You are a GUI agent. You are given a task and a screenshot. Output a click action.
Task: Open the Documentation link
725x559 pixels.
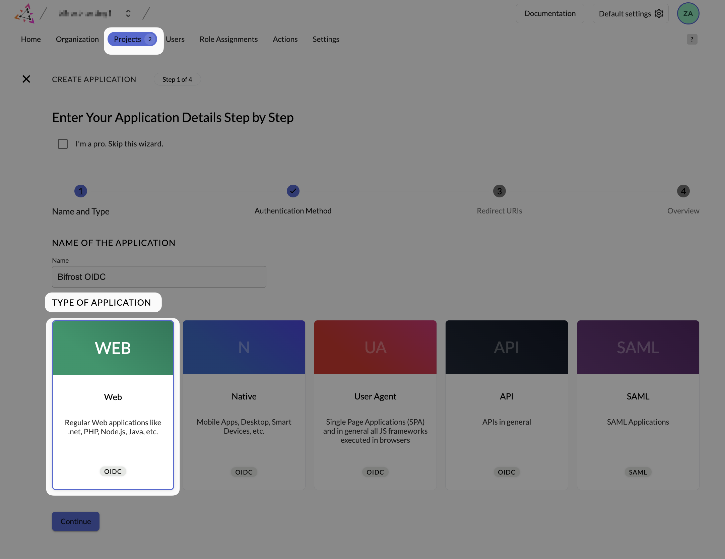click(550, 13)
